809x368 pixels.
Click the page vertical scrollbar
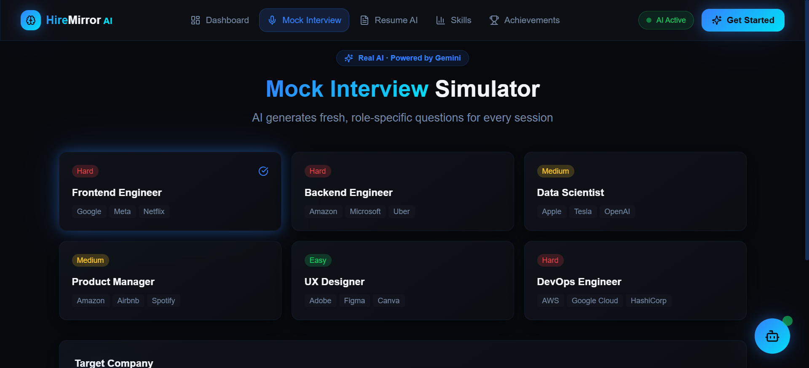(806, 130)
